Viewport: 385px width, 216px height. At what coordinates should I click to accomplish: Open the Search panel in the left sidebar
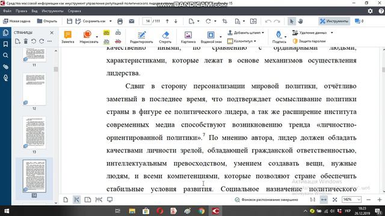[x=5, y=55]
